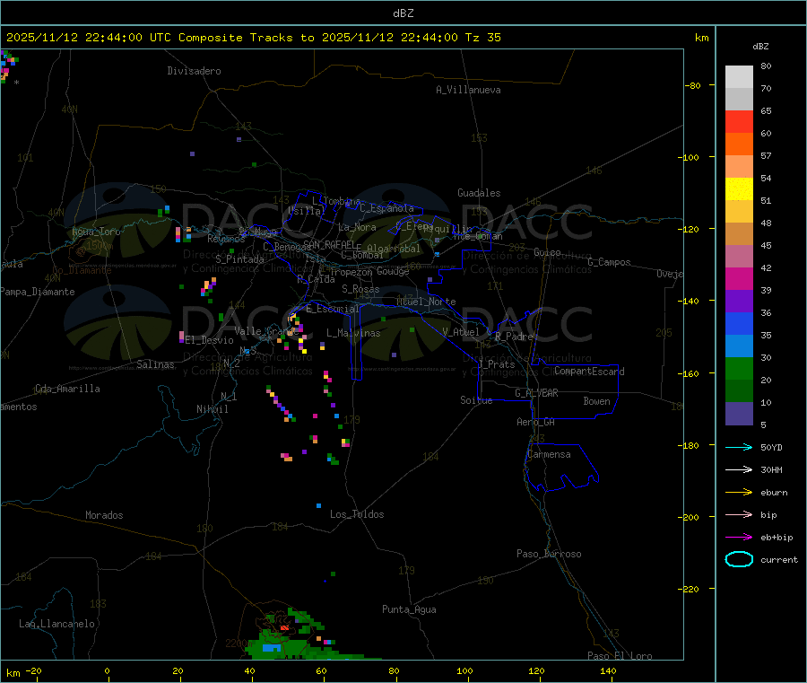Click the Carmensa map label
The image size is (807, 683).
(x=549, y=454)
